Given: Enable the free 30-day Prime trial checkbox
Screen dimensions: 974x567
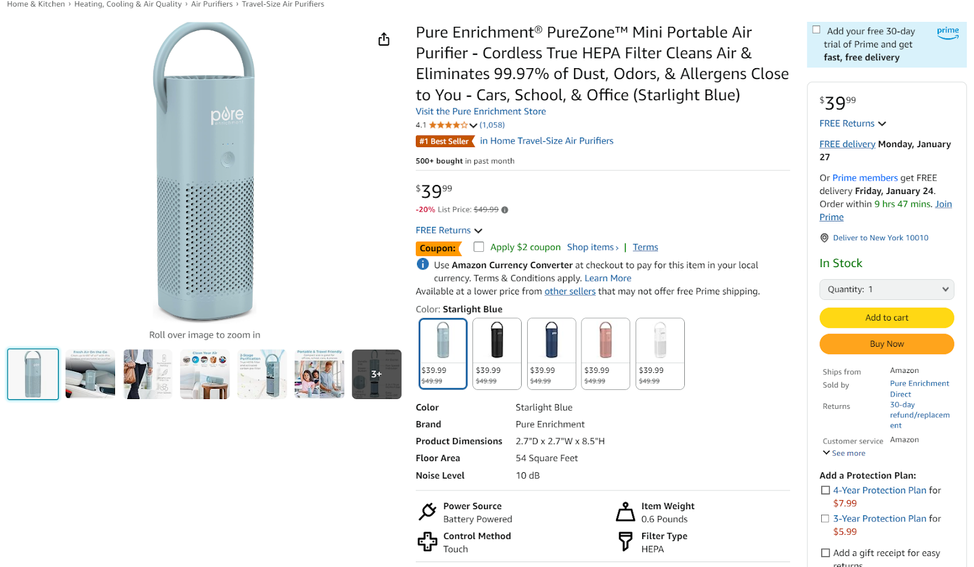Looking at the screenshot, I should pyautogui.click(x=816, y=29).
